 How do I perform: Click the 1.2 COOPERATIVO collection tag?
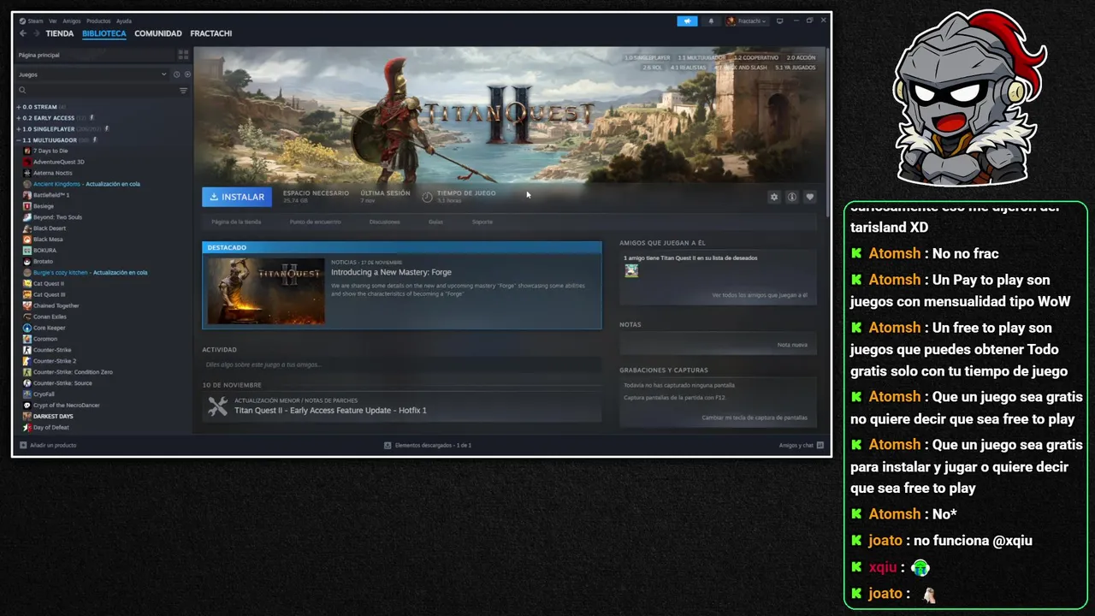tap(756, 57)
